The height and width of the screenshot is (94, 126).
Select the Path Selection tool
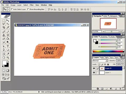4,46
